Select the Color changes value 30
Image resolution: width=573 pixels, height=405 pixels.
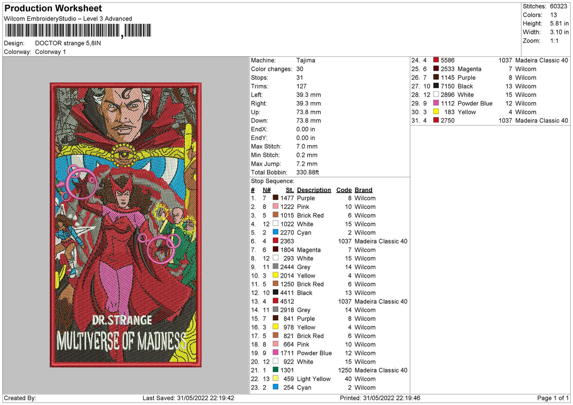(x=300, y=69)
